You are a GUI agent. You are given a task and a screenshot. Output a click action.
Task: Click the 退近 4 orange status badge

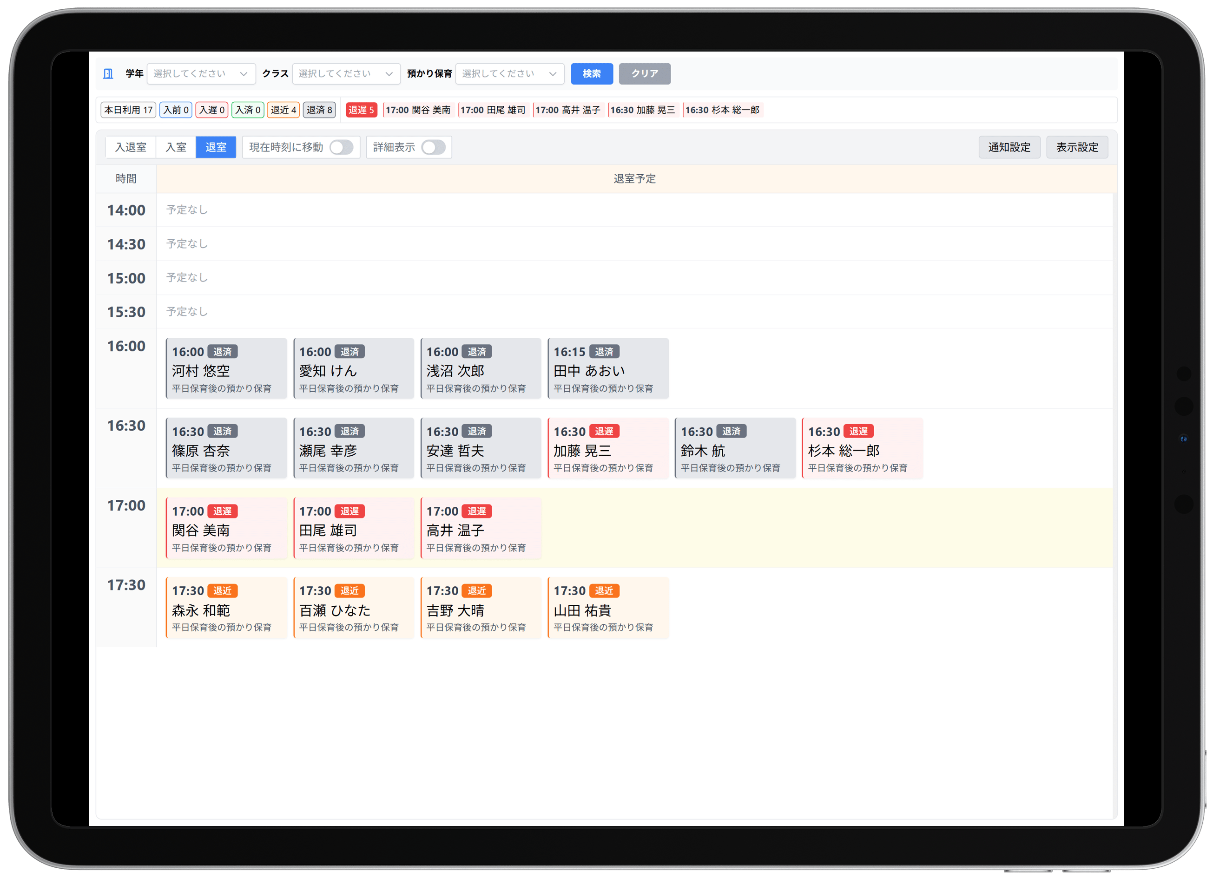[x=283, y=110]
